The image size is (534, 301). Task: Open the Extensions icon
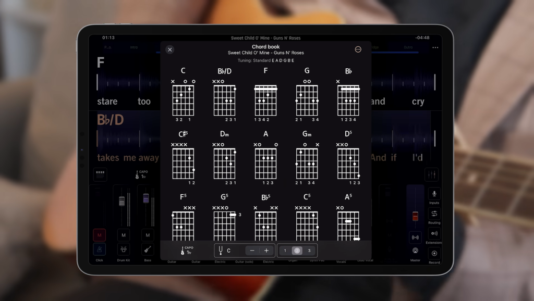[434, 234]
